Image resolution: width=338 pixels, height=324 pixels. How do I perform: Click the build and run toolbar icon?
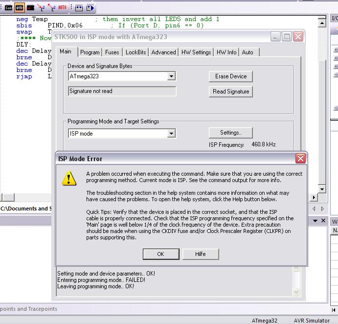coord(90,8)
